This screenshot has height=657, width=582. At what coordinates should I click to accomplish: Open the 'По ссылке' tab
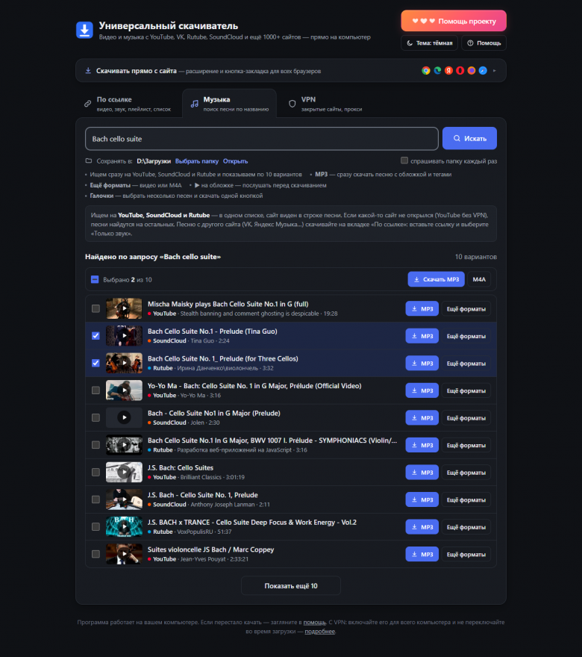(128, 104)
